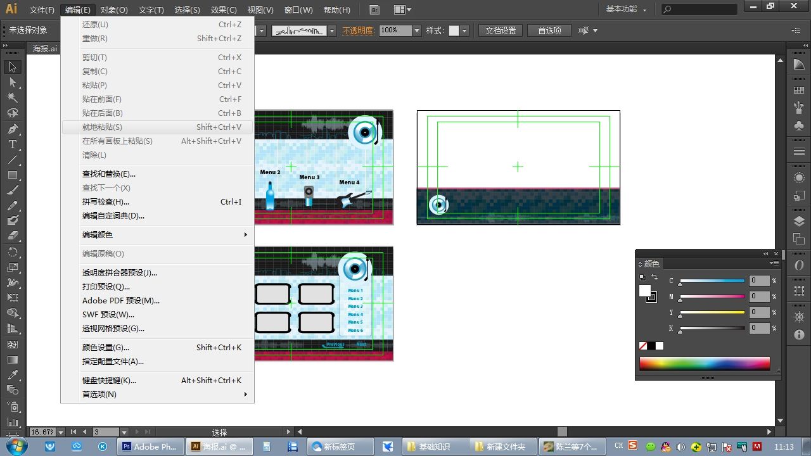Select the Width/Warp tool
Viewport: 811px width, 456px height.
click(13, 282)
